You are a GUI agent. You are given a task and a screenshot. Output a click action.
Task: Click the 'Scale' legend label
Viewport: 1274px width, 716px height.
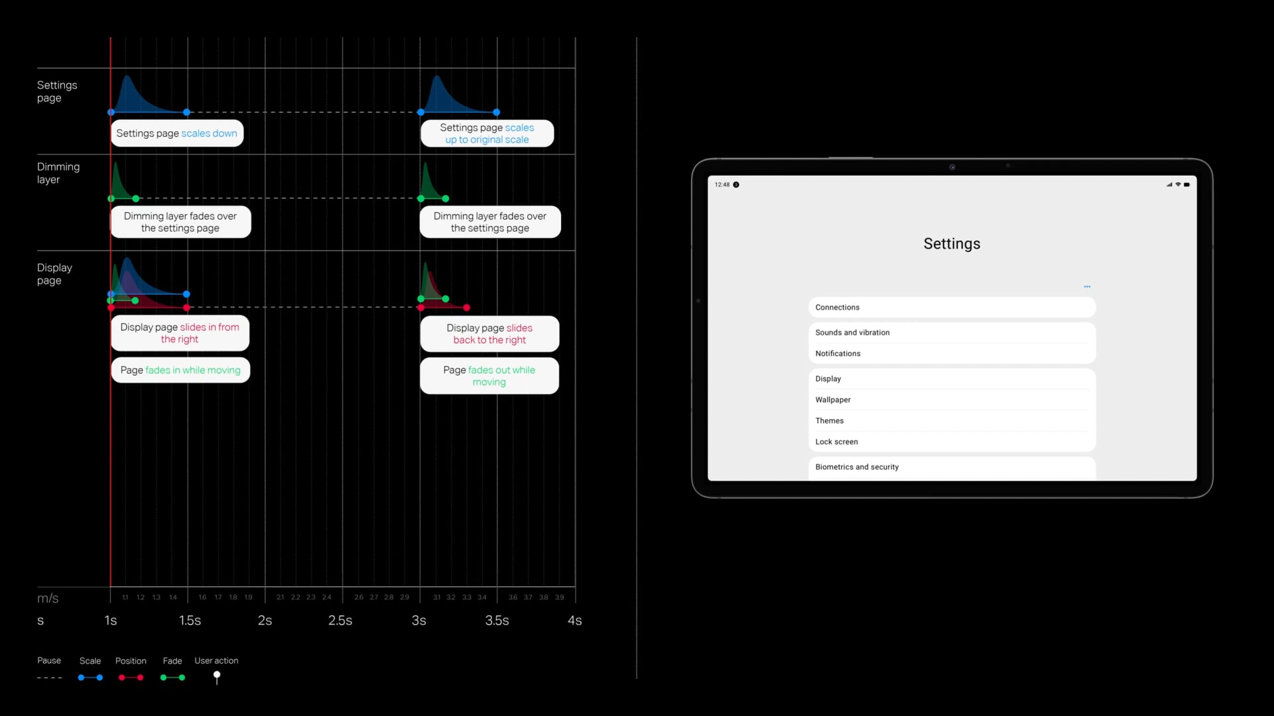[x=90, y=661]
